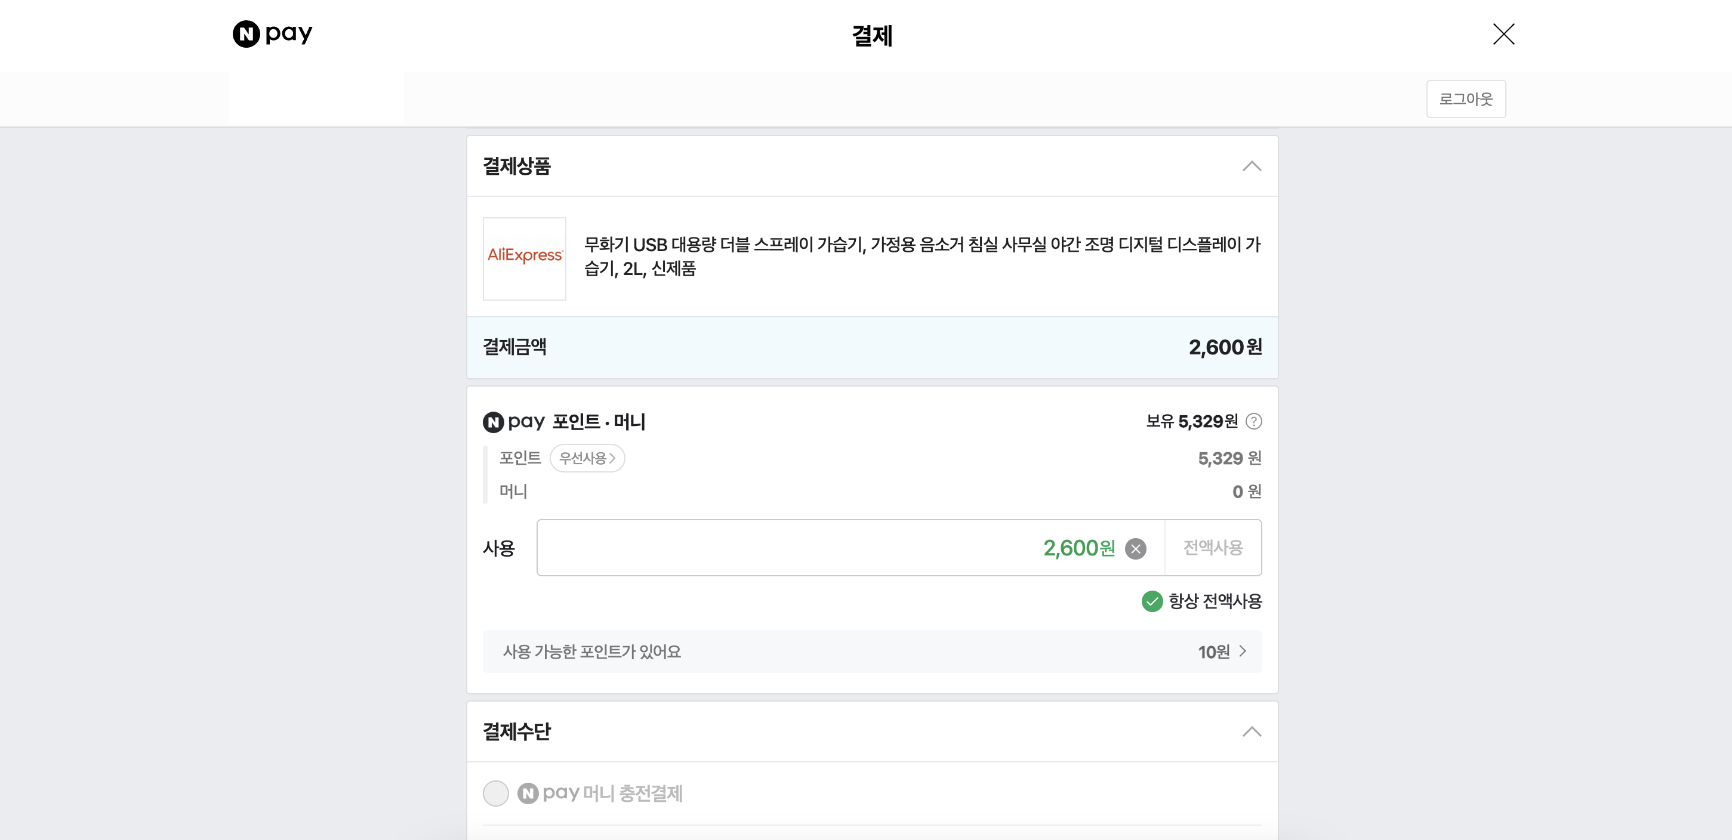The height and width of the screenshot is (840, 1732).
Task: Click the green checkmark beside 항상 전액사용
Action: pyautogui.click(x=1152, y=603)
